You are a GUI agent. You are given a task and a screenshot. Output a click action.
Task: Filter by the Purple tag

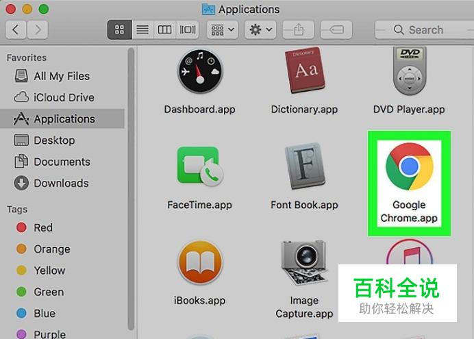pos(62,334)
